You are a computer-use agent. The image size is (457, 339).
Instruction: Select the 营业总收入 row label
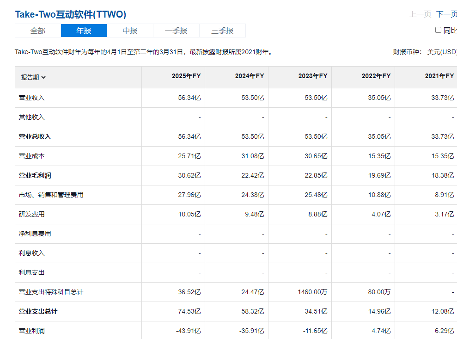coord(35,136)
